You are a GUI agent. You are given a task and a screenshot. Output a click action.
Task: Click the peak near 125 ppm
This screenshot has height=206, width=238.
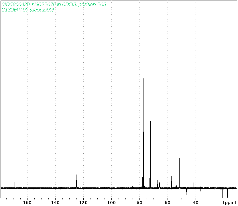76,181
